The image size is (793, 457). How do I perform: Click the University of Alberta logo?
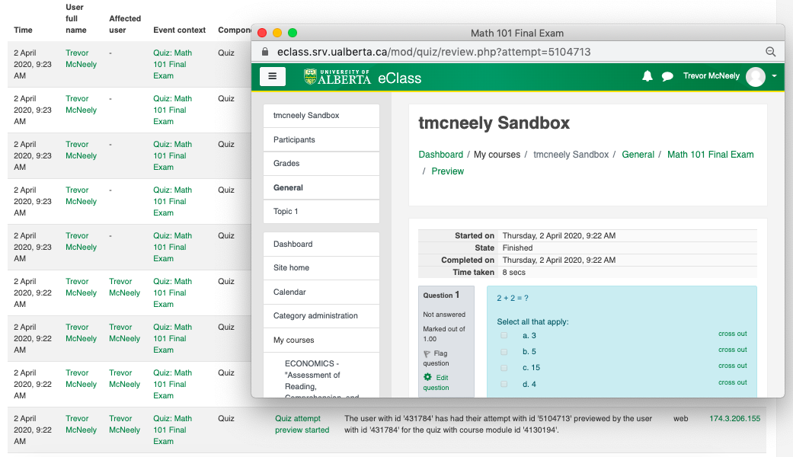tap(337, 77)
